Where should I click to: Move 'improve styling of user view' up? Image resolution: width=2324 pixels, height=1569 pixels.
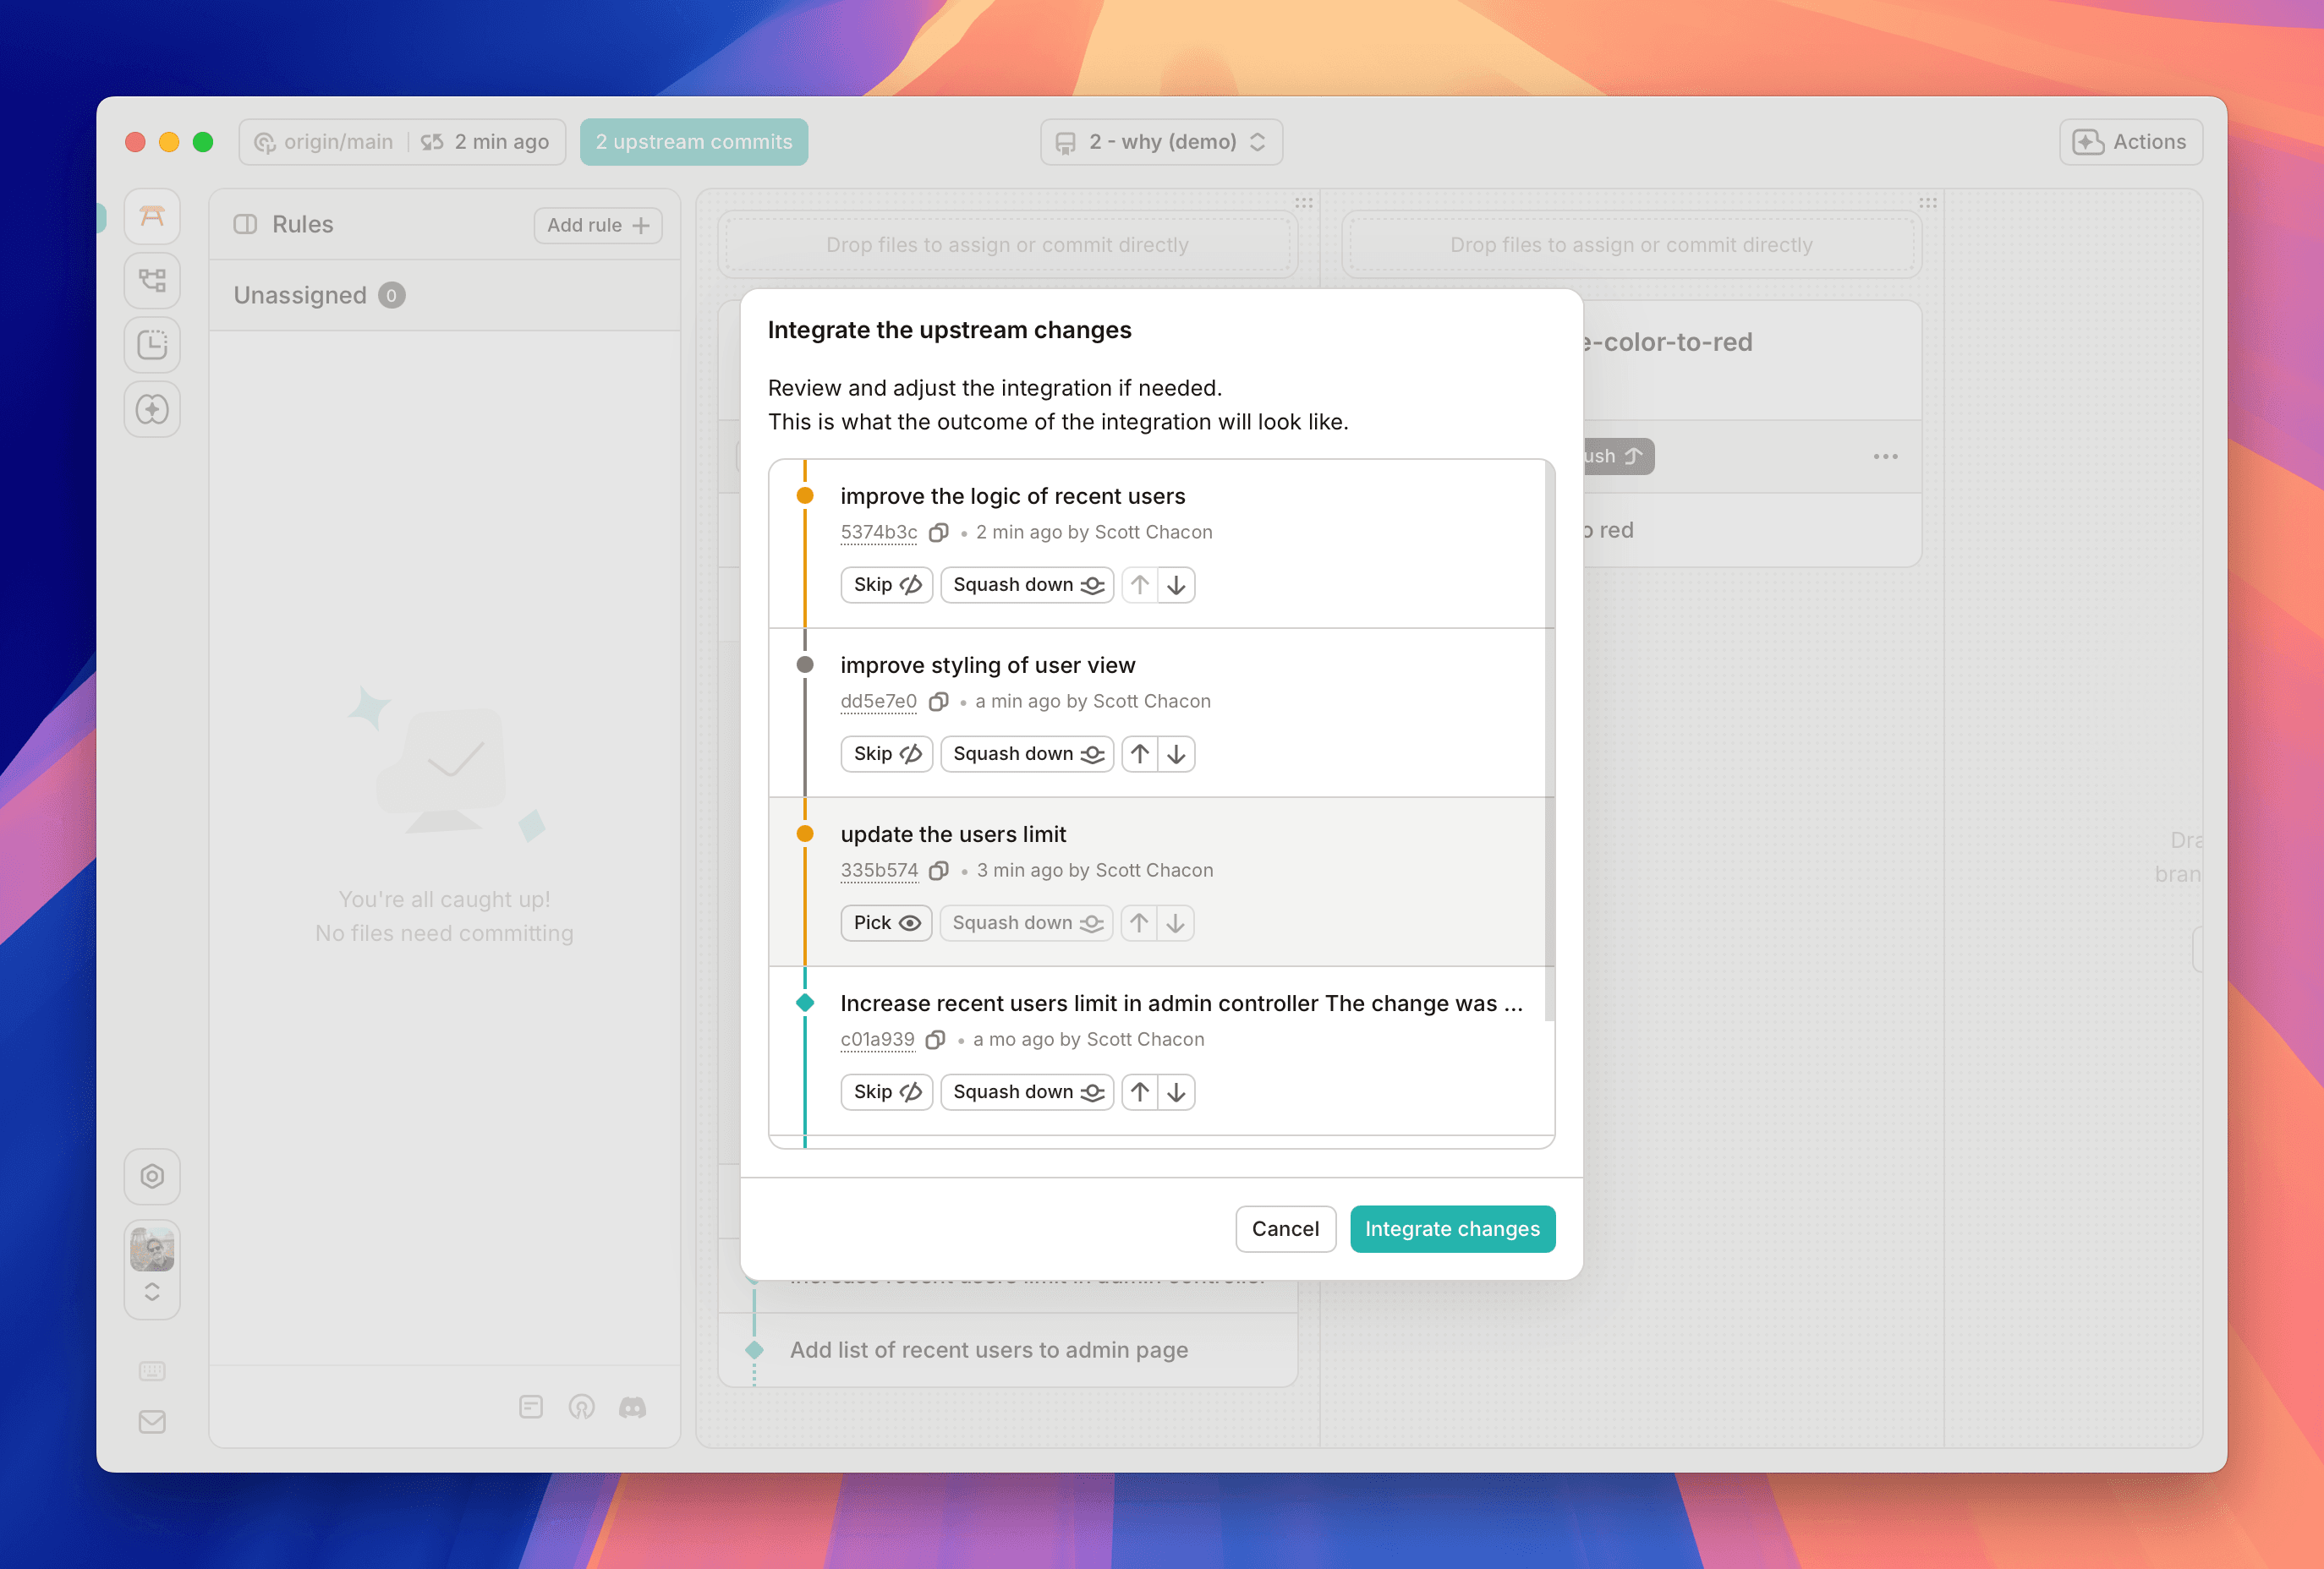(1139, 753)
